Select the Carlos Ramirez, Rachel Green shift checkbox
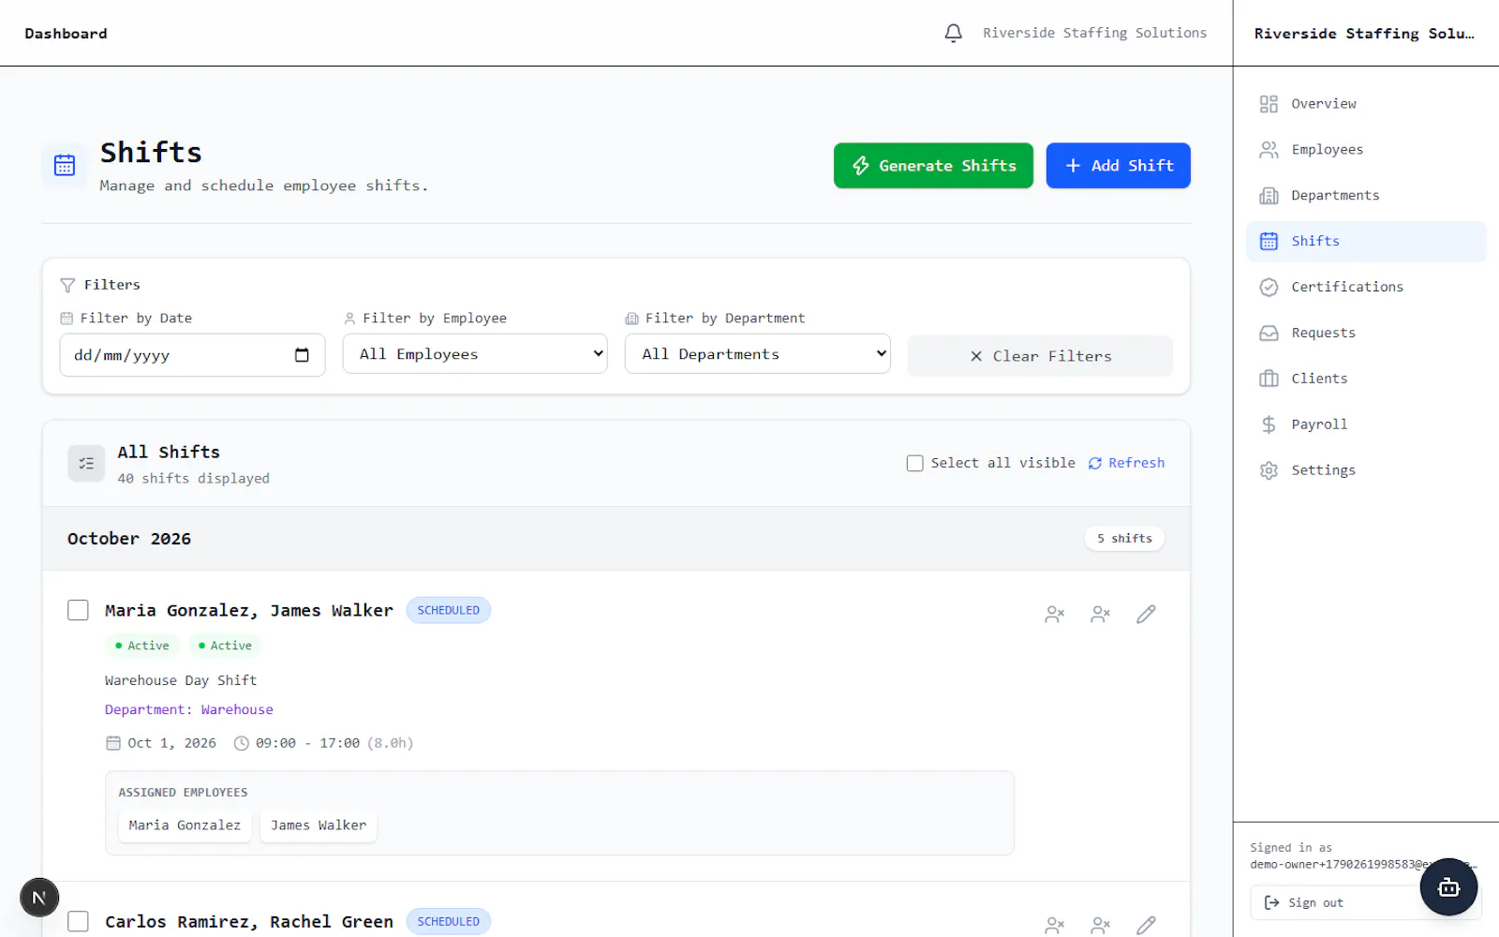This screenshot has height=937, width=1499. [x=78, y=921]
